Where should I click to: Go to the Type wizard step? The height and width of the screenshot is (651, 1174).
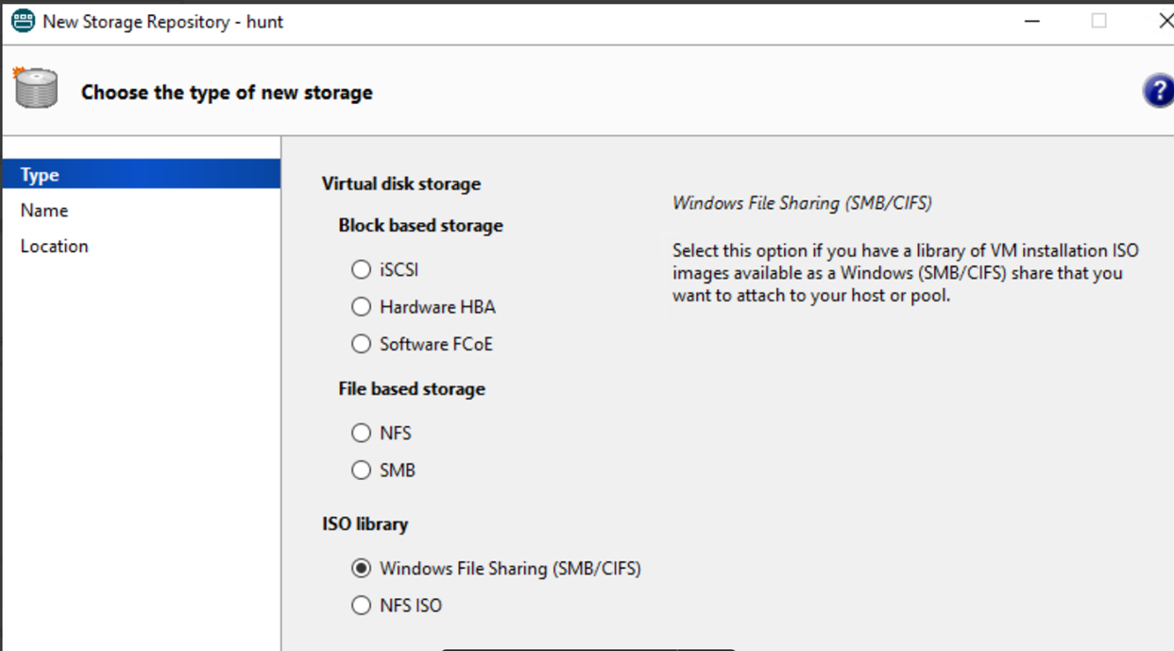click(40, 175)
